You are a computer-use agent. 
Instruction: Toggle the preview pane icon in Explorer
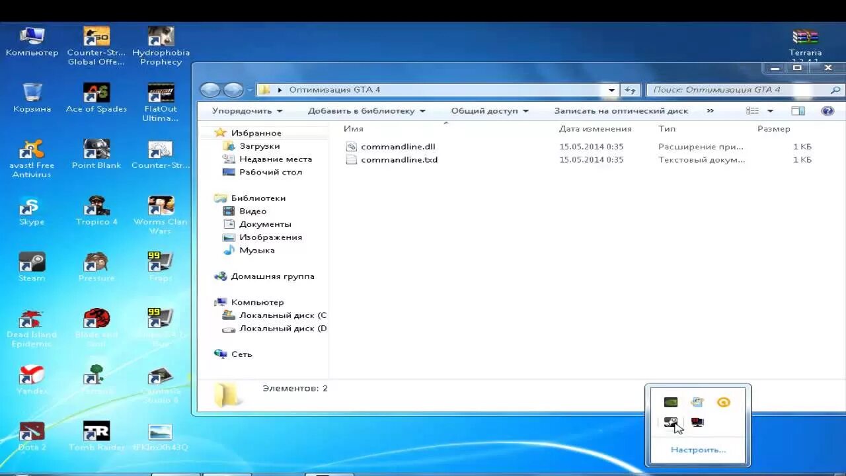pyautogui.click(x=798, y=111)
